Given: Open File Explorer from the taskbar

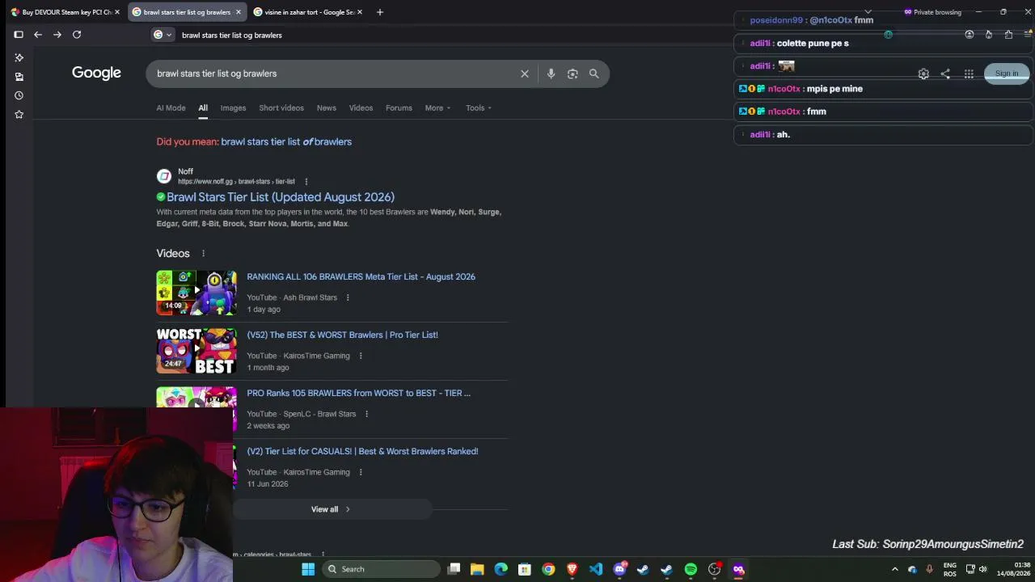Looking at the screenshot, I should 477,569.
